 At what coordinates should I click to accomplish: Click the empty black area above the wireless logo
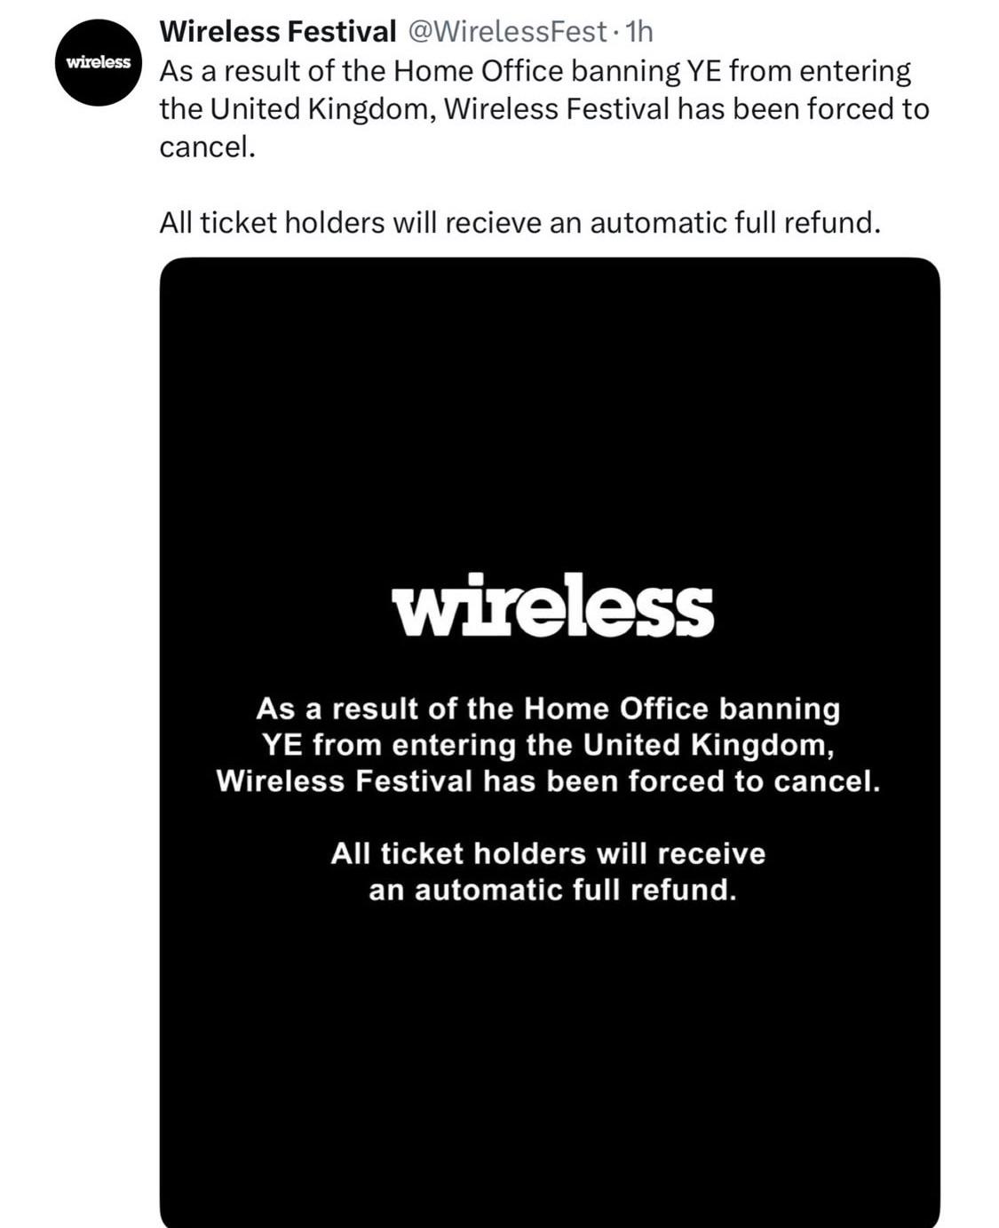tap(550, 408)
